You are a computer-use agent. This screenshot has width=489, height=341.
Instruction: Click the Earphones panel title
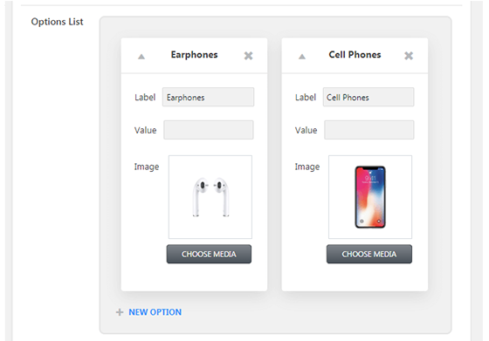pos(194,55)
